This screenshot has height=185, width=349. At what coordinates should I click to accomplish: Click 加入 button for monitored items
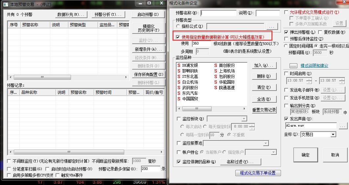[x=264, y=65]
